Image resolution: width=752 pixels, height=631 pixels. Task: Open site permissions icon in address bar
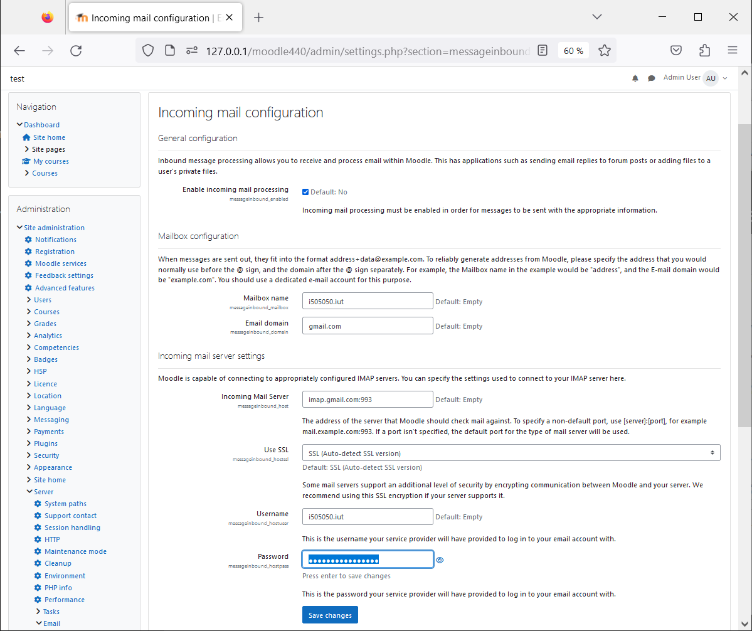coord(192,50)
